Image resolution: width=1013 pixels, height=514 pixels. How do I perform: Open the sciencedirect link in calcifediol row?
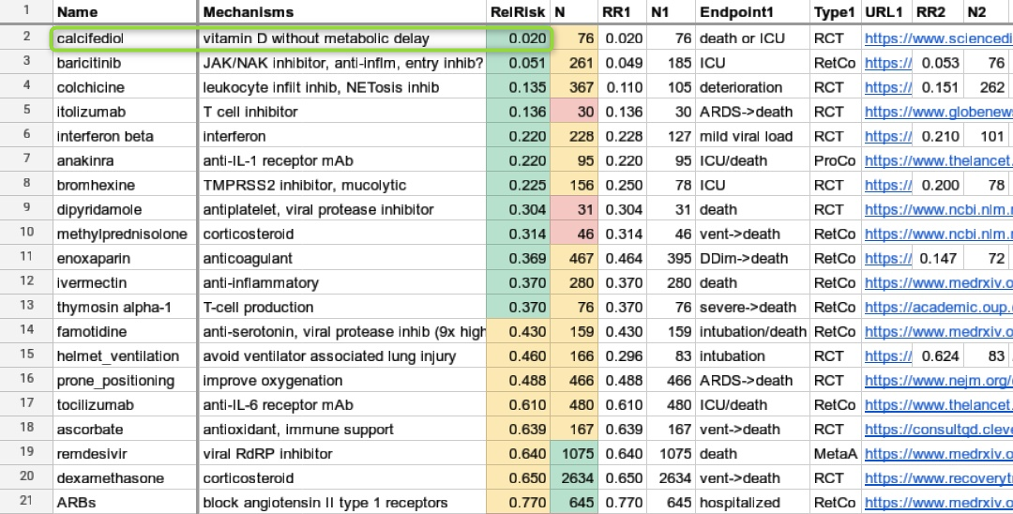click(x=938, y=38)
